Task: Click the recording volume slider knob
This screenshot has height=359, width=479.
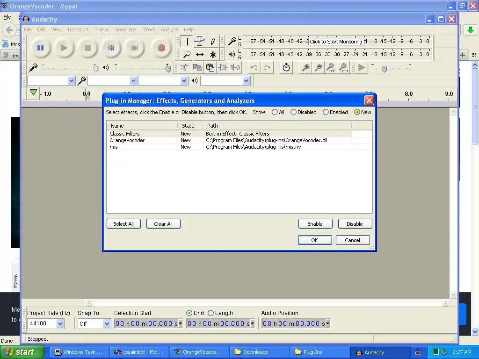Action: coord(95,68)
